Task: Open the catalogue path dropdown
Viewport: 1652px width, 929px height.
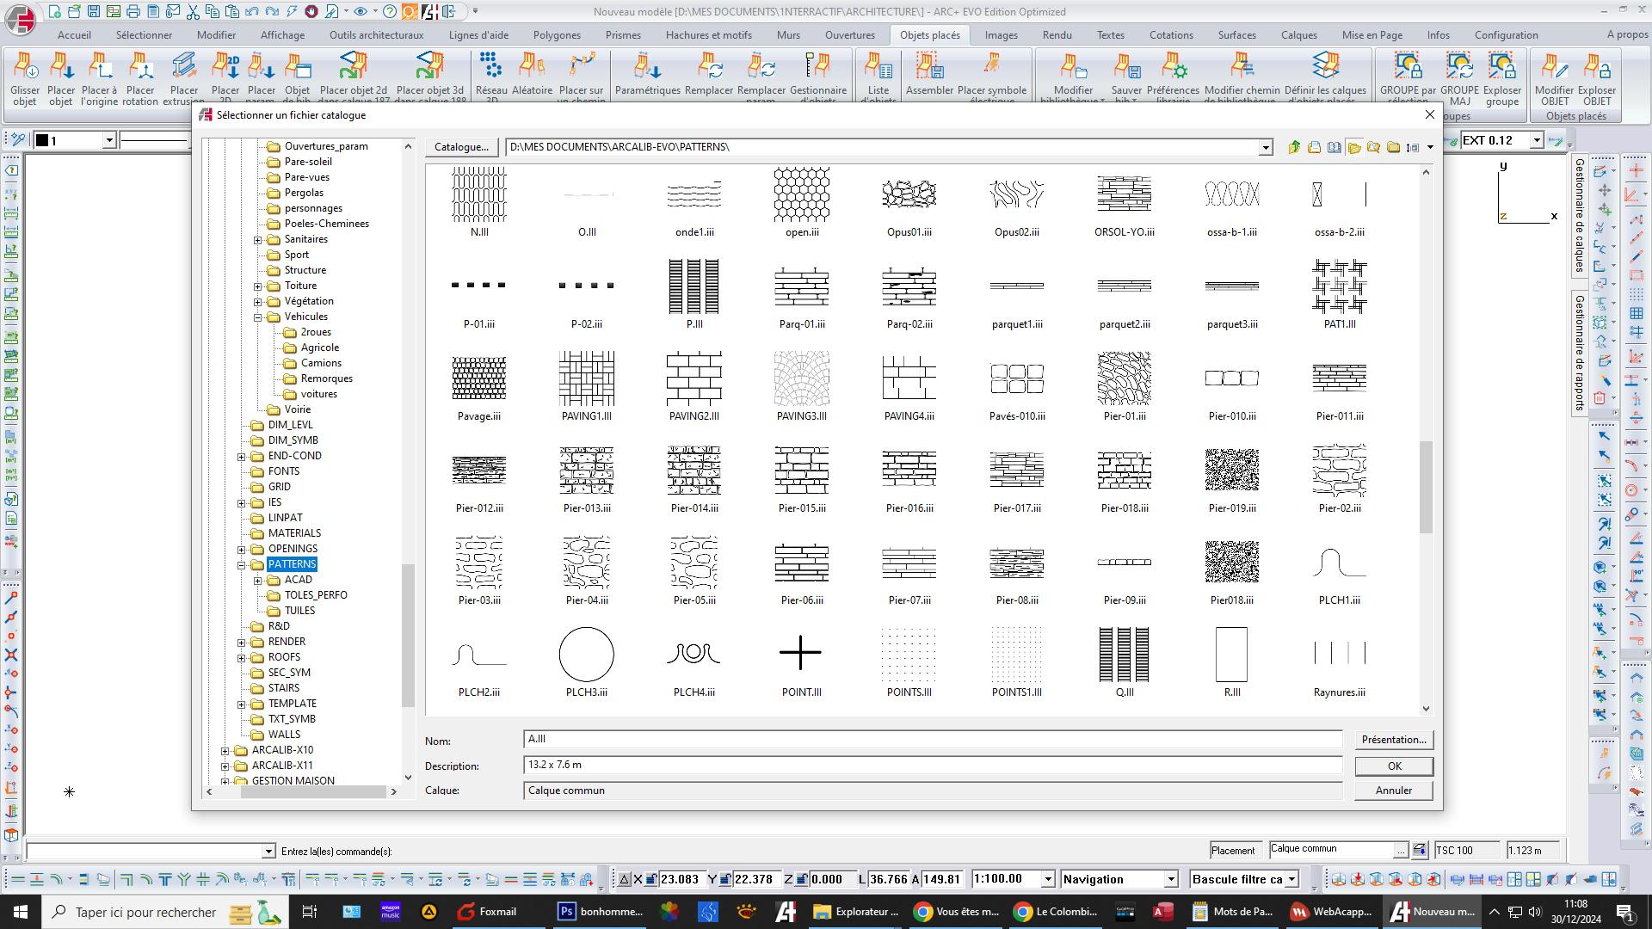Action: (x=1265, y=148)
